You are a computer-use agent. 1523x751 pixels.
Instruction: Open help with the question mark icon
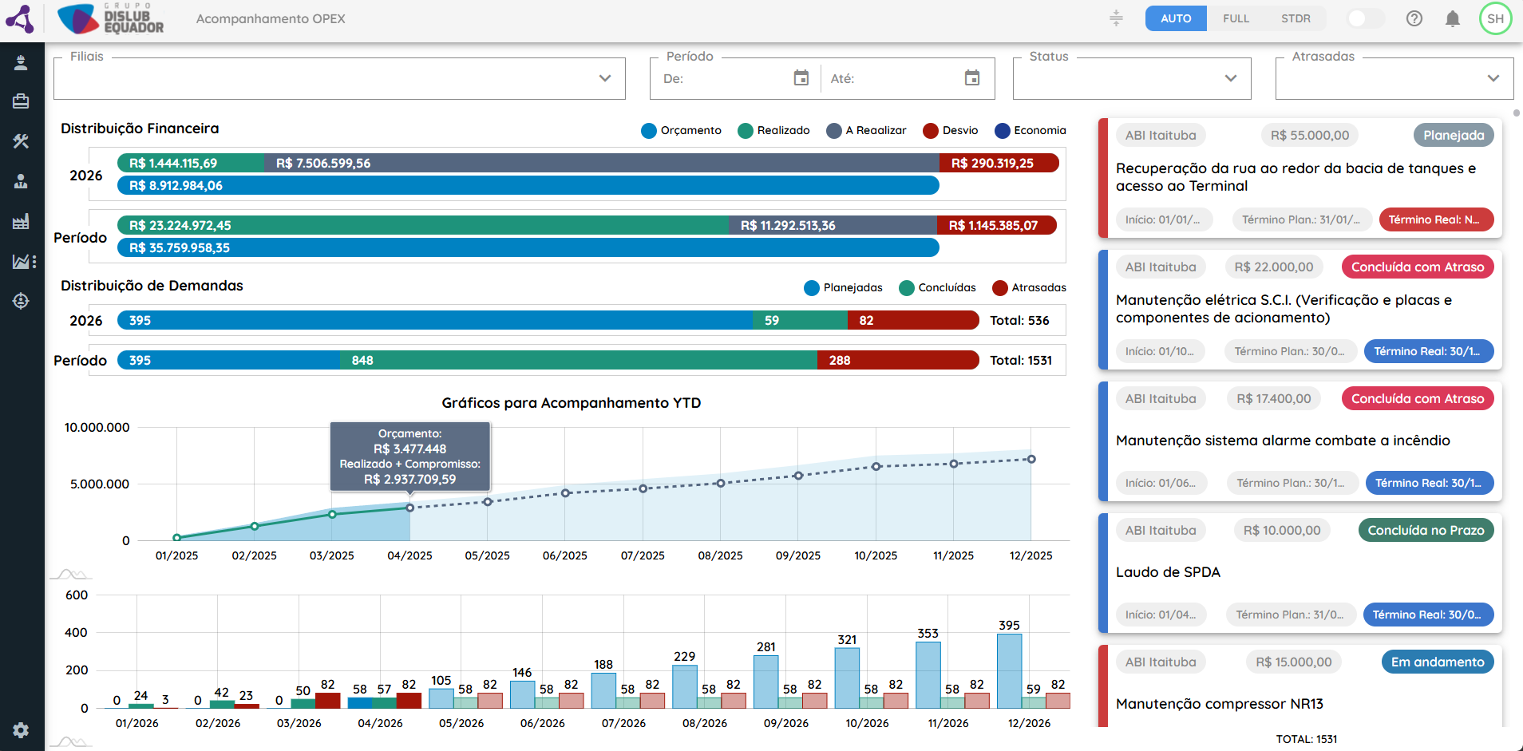point(1414,18)
